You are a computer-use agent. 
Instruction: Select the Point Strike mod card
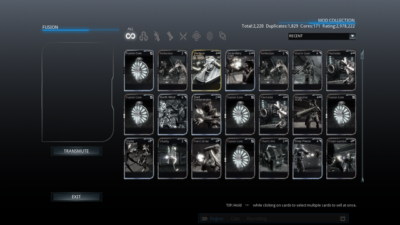(206, 158)
